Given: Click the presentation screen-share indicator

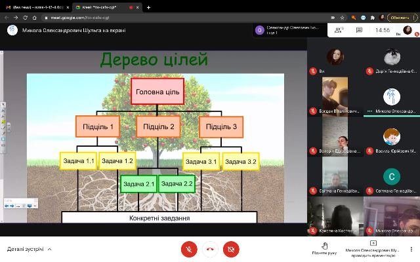Looking at the screenshot, I should pyautogui.click(x=373, y=249).
